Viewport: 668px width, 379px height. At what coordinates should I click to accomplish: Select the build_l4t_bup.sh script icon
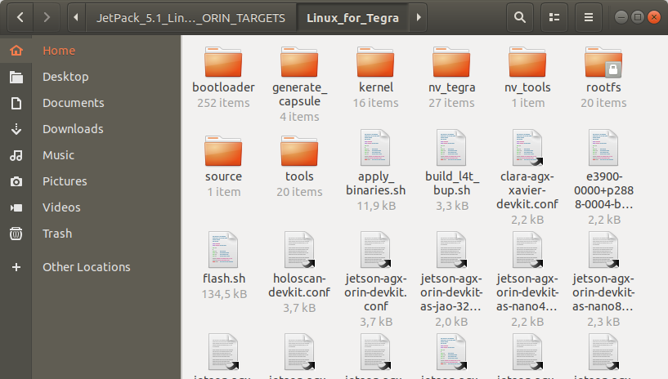pyautogui.click(x=451, y=148)
